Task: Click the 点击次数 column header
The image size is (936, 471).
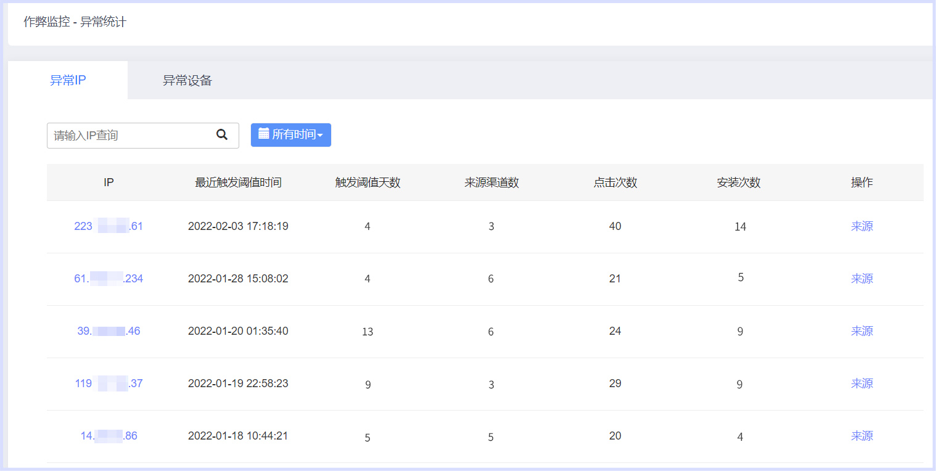Action: coord(615,182)
